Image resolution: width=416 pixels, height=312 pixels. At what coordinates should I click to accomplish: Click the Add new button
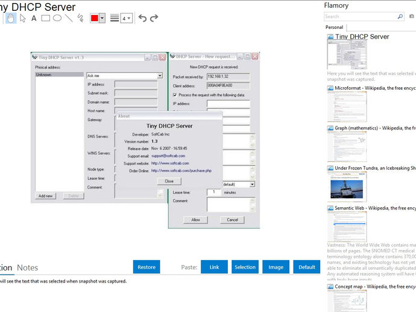45,196
